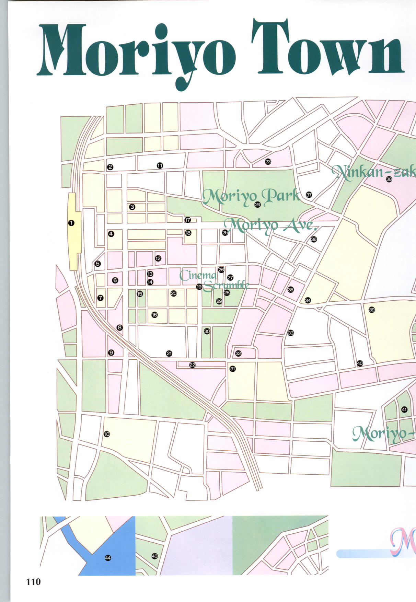Select marker 37 beside Moriyo Park
Viewport: 416px width, 602px height.
(x=309, y=195)
